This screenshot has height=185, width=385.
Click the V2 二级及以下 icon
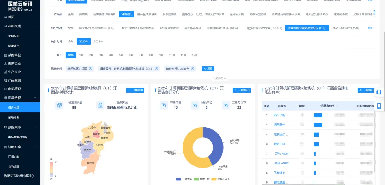(226, 105)
